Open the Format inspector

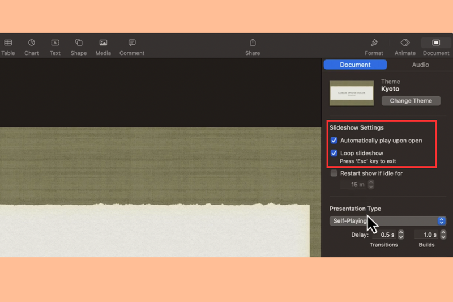tap(374, 47)
